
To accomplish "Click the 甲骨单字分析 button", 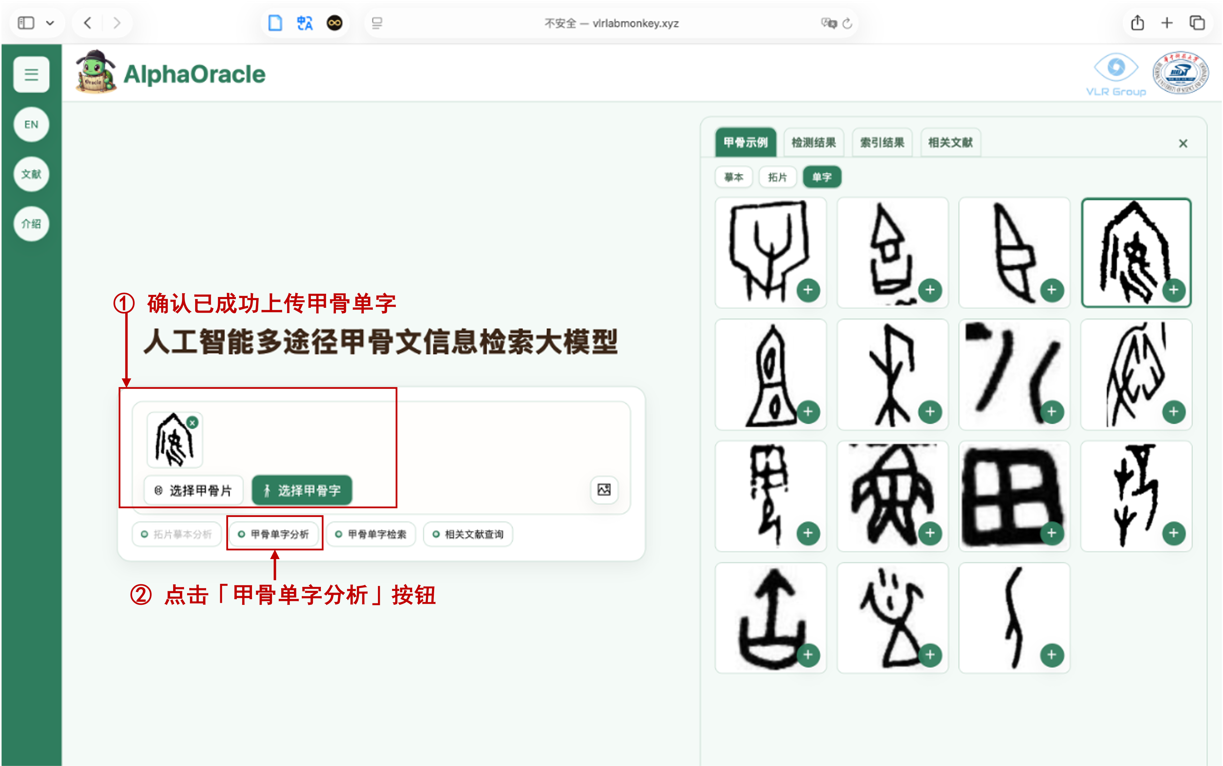I will click(x=274, y=534).
